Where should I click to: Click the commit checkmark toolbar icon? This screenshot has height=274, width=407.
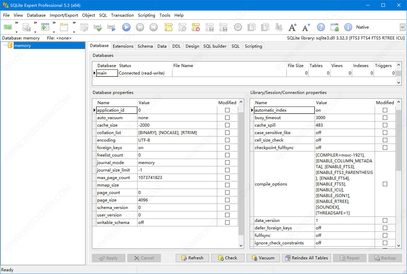tap(98, 27)
